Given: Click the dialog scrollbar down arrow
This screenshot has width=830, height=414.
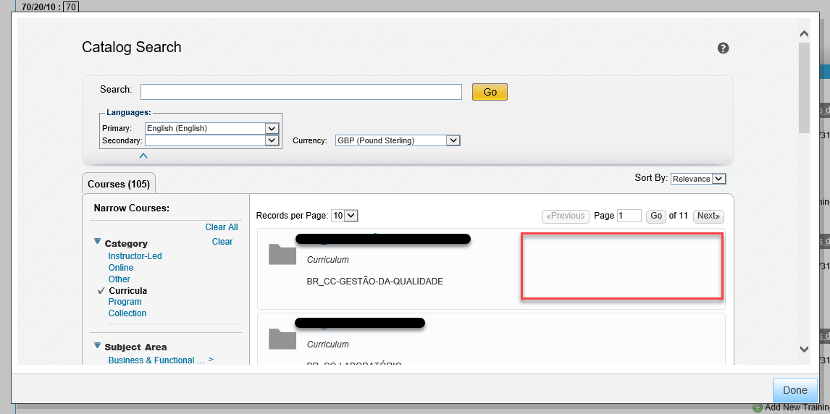Looking at the screenshot, I should click(804, 349).
